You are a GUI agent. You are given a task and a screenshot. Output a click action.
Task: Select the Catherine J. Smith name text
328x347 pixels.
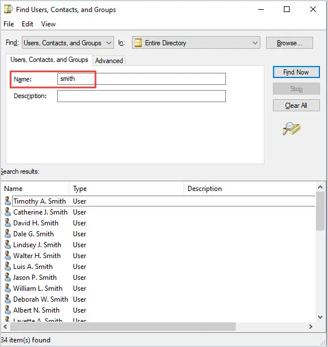pyautogui.click(x=40, y=212)
